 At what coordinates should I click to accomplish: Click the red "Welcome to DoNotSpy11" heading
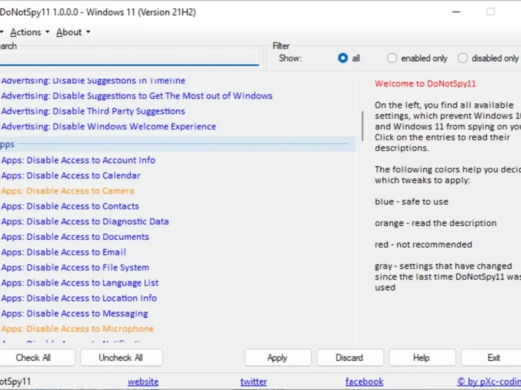pyautogui.click(x=425, y=84)
